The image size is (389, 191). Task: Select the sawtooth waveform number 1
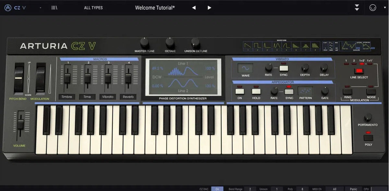pyautogui.click(x=248, y=46)
